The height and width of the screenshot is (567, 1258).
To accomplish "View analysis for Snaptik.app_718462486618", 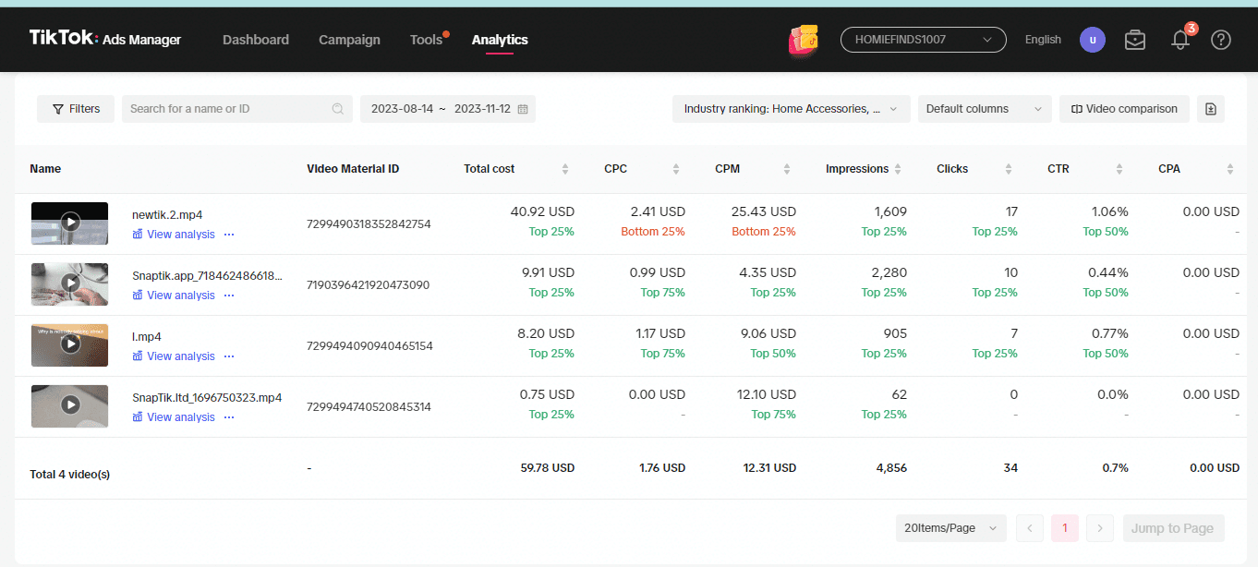I will 174,296.
